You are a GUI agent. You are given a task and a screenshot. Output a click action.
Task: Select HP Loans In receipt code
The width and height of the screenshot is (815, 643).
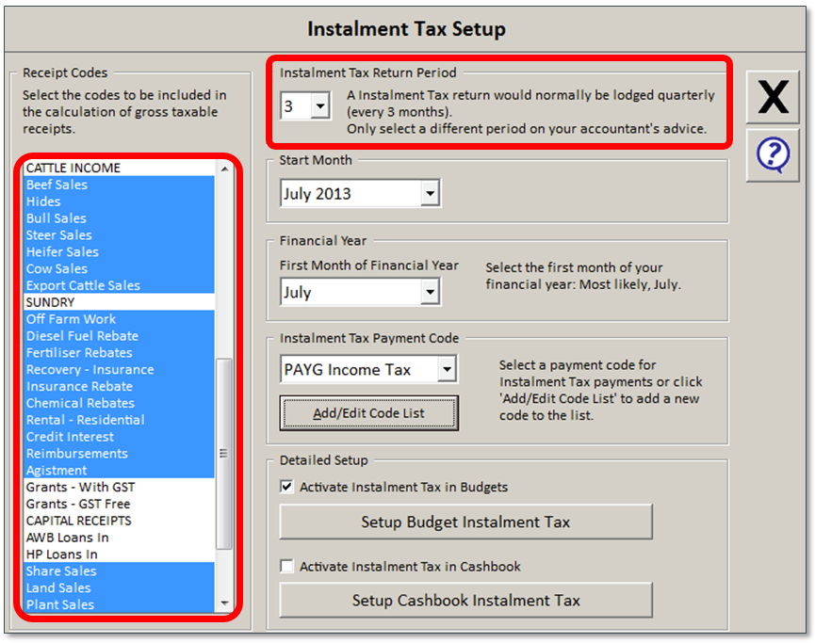[x=120, y=554]
